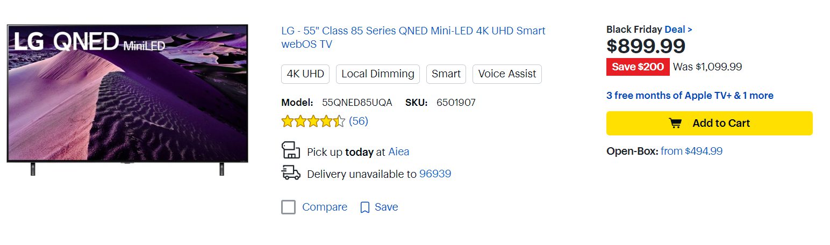View Open-Box offers from $494.99

coord(691,152)
